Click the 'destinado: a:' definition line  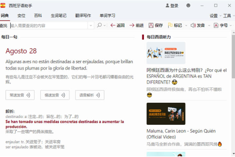tap(42, 117)
